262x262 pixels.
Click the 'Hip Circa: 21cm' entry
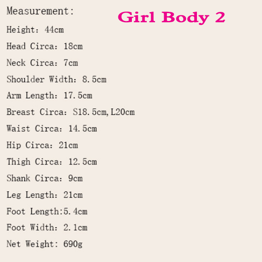pos(42,145)
